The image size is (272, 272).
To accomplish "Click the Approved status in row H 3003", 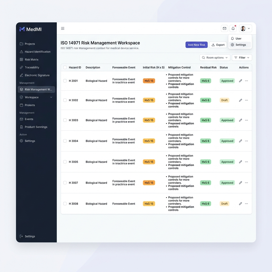I will click(227, 120).
